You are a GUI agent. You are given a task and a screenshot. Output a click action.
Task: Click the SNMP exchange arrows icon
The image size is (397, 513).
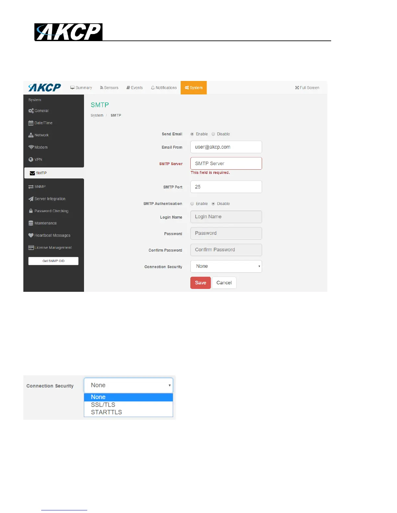coord(31,187)
